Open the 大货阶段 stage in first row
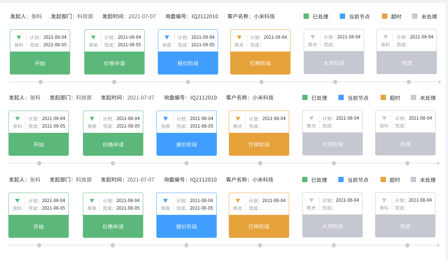Screen dimensions: 448x260 coord(333,63)
